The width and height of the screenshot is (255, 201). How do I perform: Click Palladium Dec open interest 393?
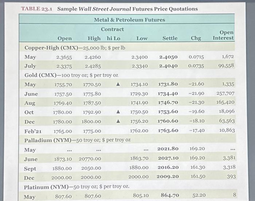[231, 177]
